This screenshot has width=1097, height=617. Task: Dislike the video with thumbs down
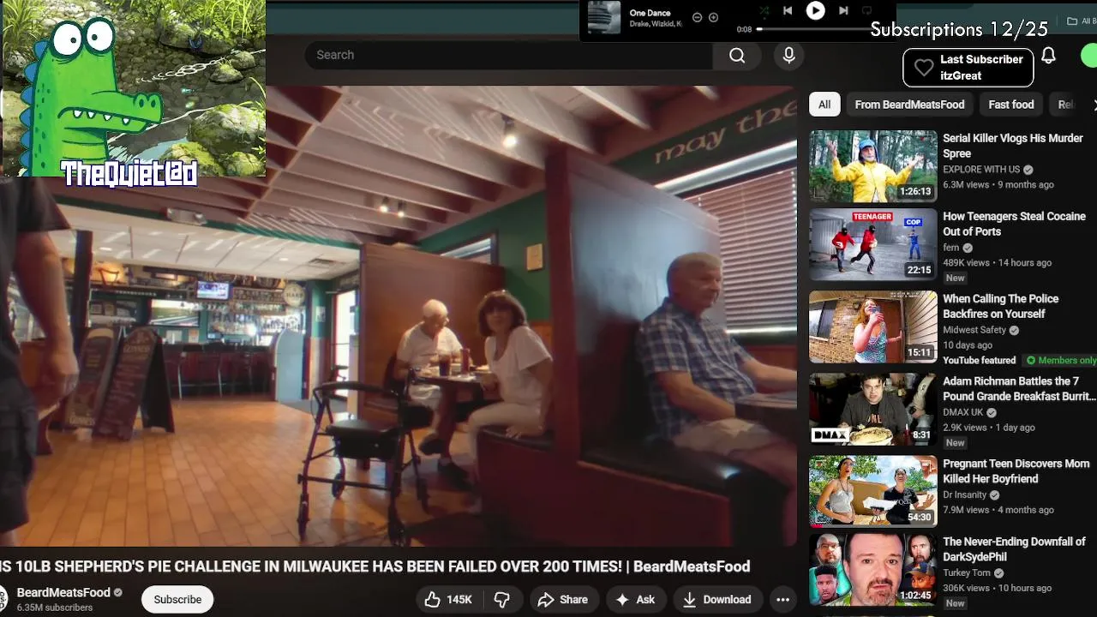(502, 600)
